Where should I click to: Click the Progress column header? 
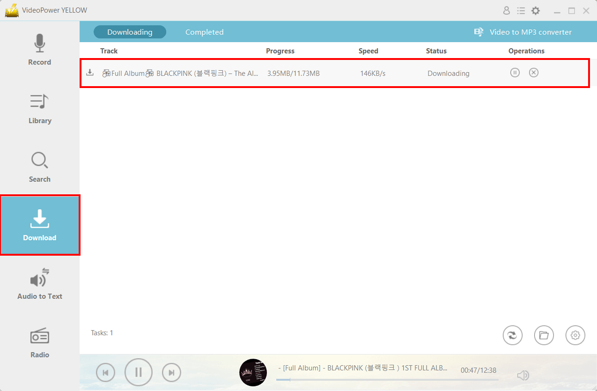click(x=280, y=51)
